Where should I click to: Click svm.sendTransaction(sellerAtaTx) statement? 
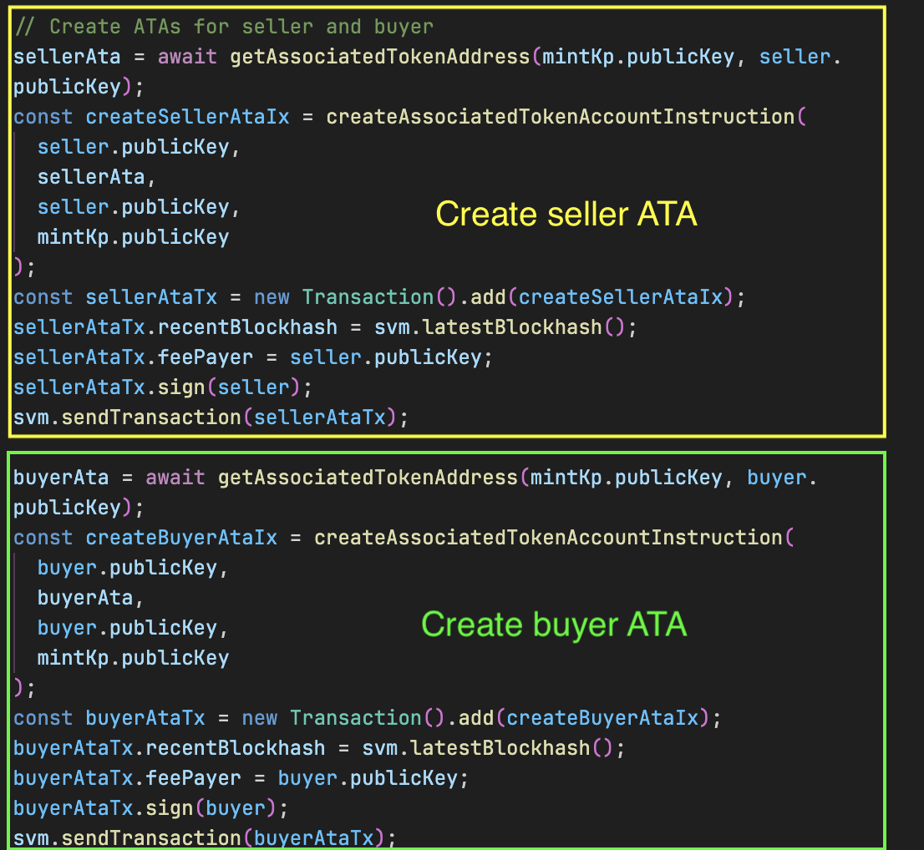211,417
